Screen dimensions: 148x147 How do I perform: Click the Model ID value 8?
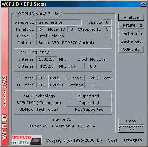coord(72,29)
